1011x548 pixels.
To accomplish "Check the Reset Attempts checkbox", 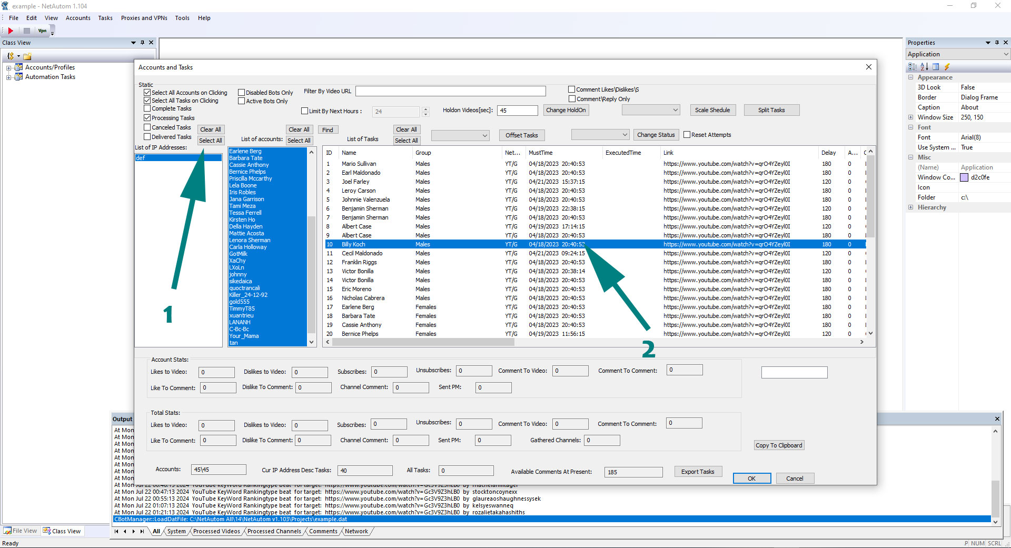I will pos(687,135).
